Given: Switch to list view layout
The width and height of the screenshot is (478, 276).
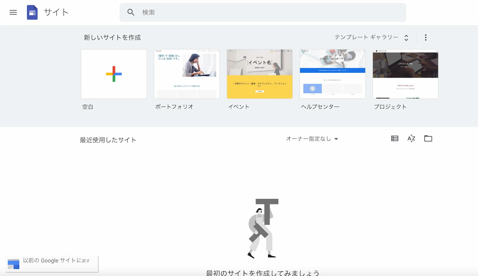Looking at the screenshot, I should (394, 138).
